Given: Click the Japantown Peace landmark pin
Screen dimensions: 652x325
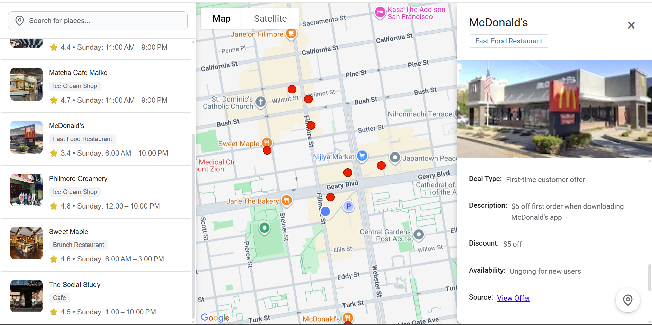Looking at the screenshot, I should click(395, 158).
